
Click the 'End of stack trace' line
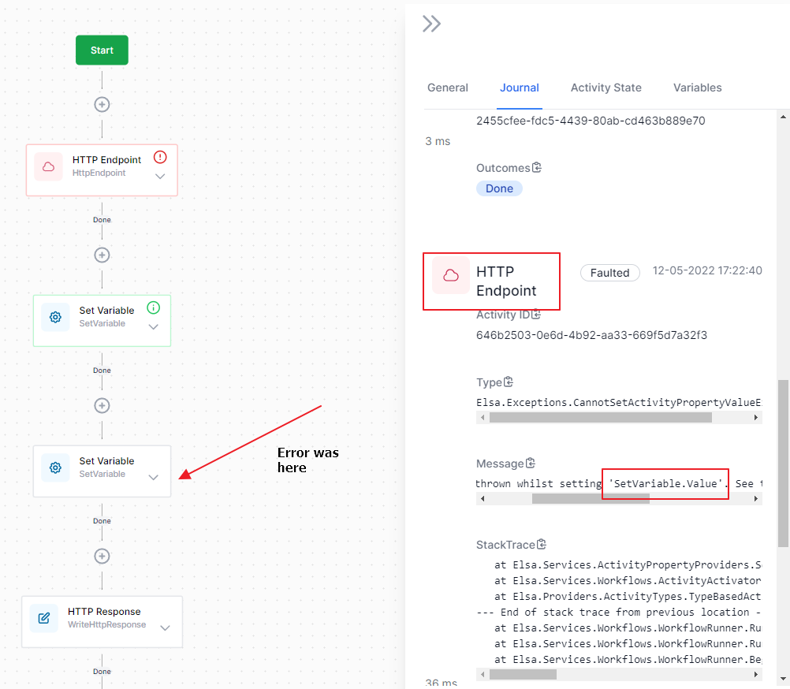point(619,612)
